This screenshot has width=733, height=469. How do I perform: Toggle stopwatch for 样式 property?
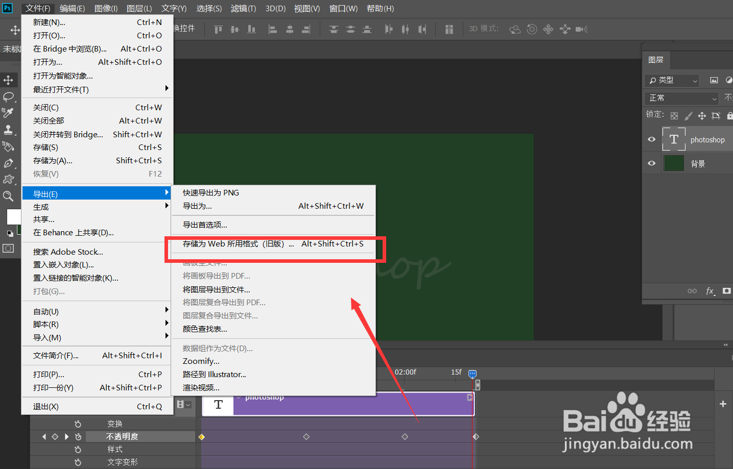[x=78, y=450]
